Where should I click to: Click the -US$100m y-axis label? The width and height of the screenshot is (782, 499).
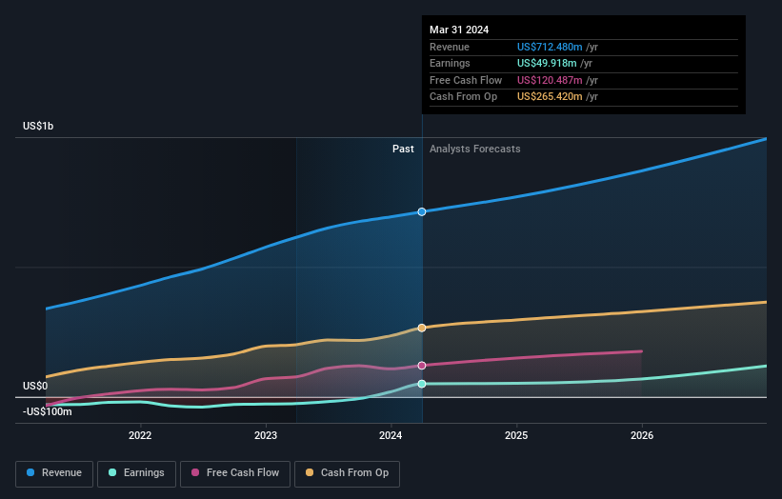point(48,411)
